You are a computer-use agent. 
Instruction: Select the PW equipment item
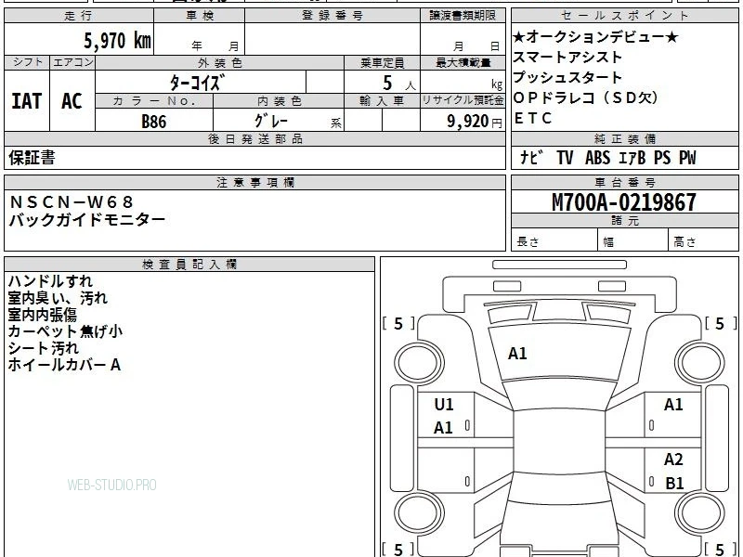click(687, 158)
